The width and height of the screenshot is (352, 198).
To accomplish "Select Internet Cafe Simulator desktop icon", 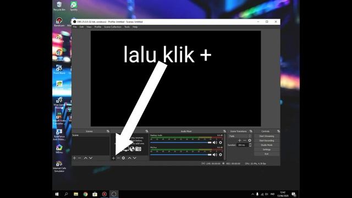I will point(59,166).
